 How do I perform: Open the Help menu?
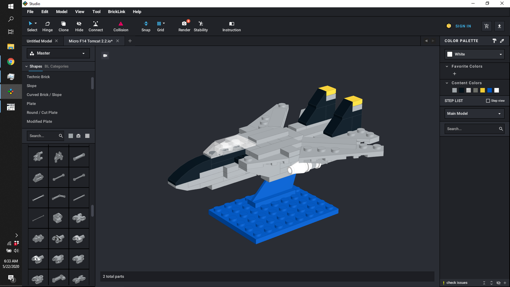coord(137,12)
